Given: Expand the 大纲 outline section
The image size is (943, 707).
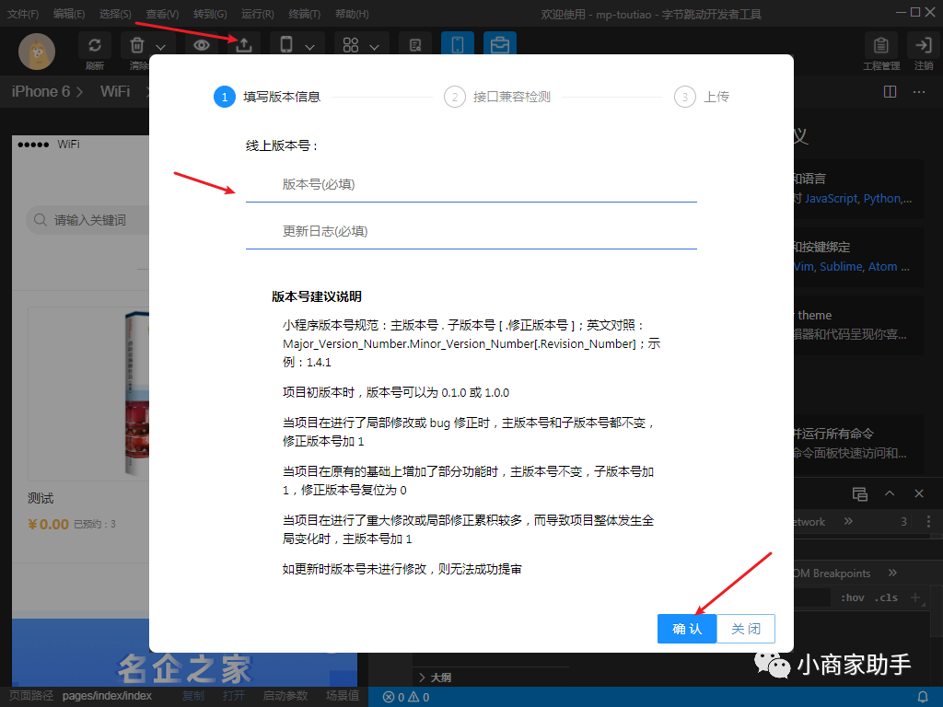Looking at the screenshot, I should (435, 678).
